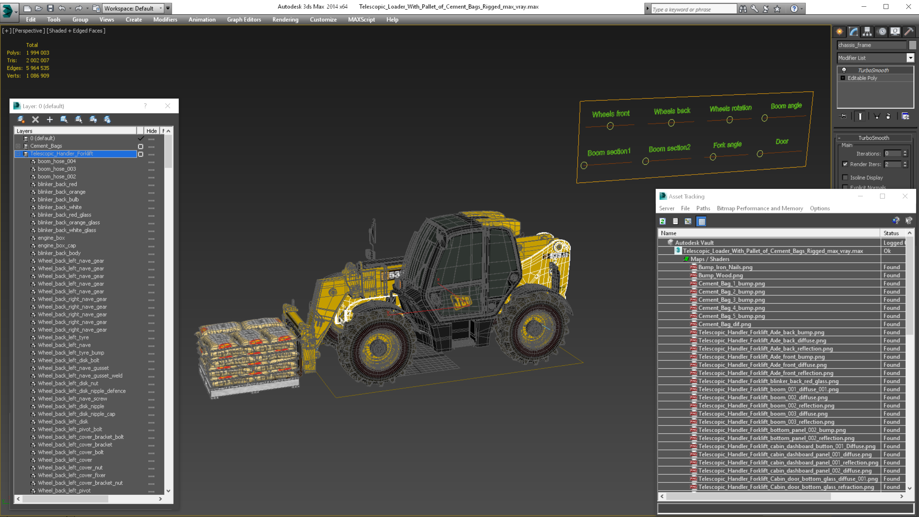Click Remove Modifier trash icon
The image size is (919, 517).
click(888, 116)
